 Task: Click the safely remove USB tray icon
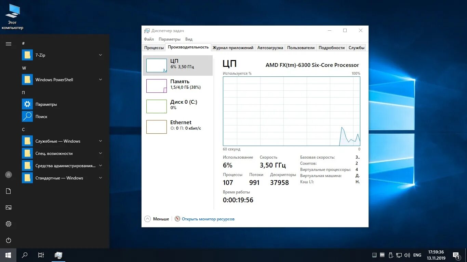(390, 255)
